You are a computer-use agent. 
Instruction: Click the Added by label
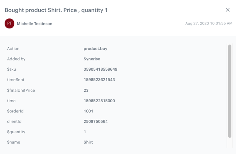coord(16,59)
